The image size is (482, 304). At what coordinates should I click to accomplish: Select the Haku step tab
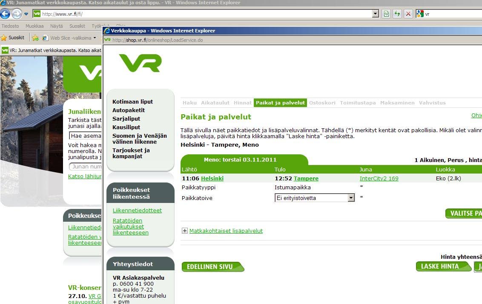[189, 103]
